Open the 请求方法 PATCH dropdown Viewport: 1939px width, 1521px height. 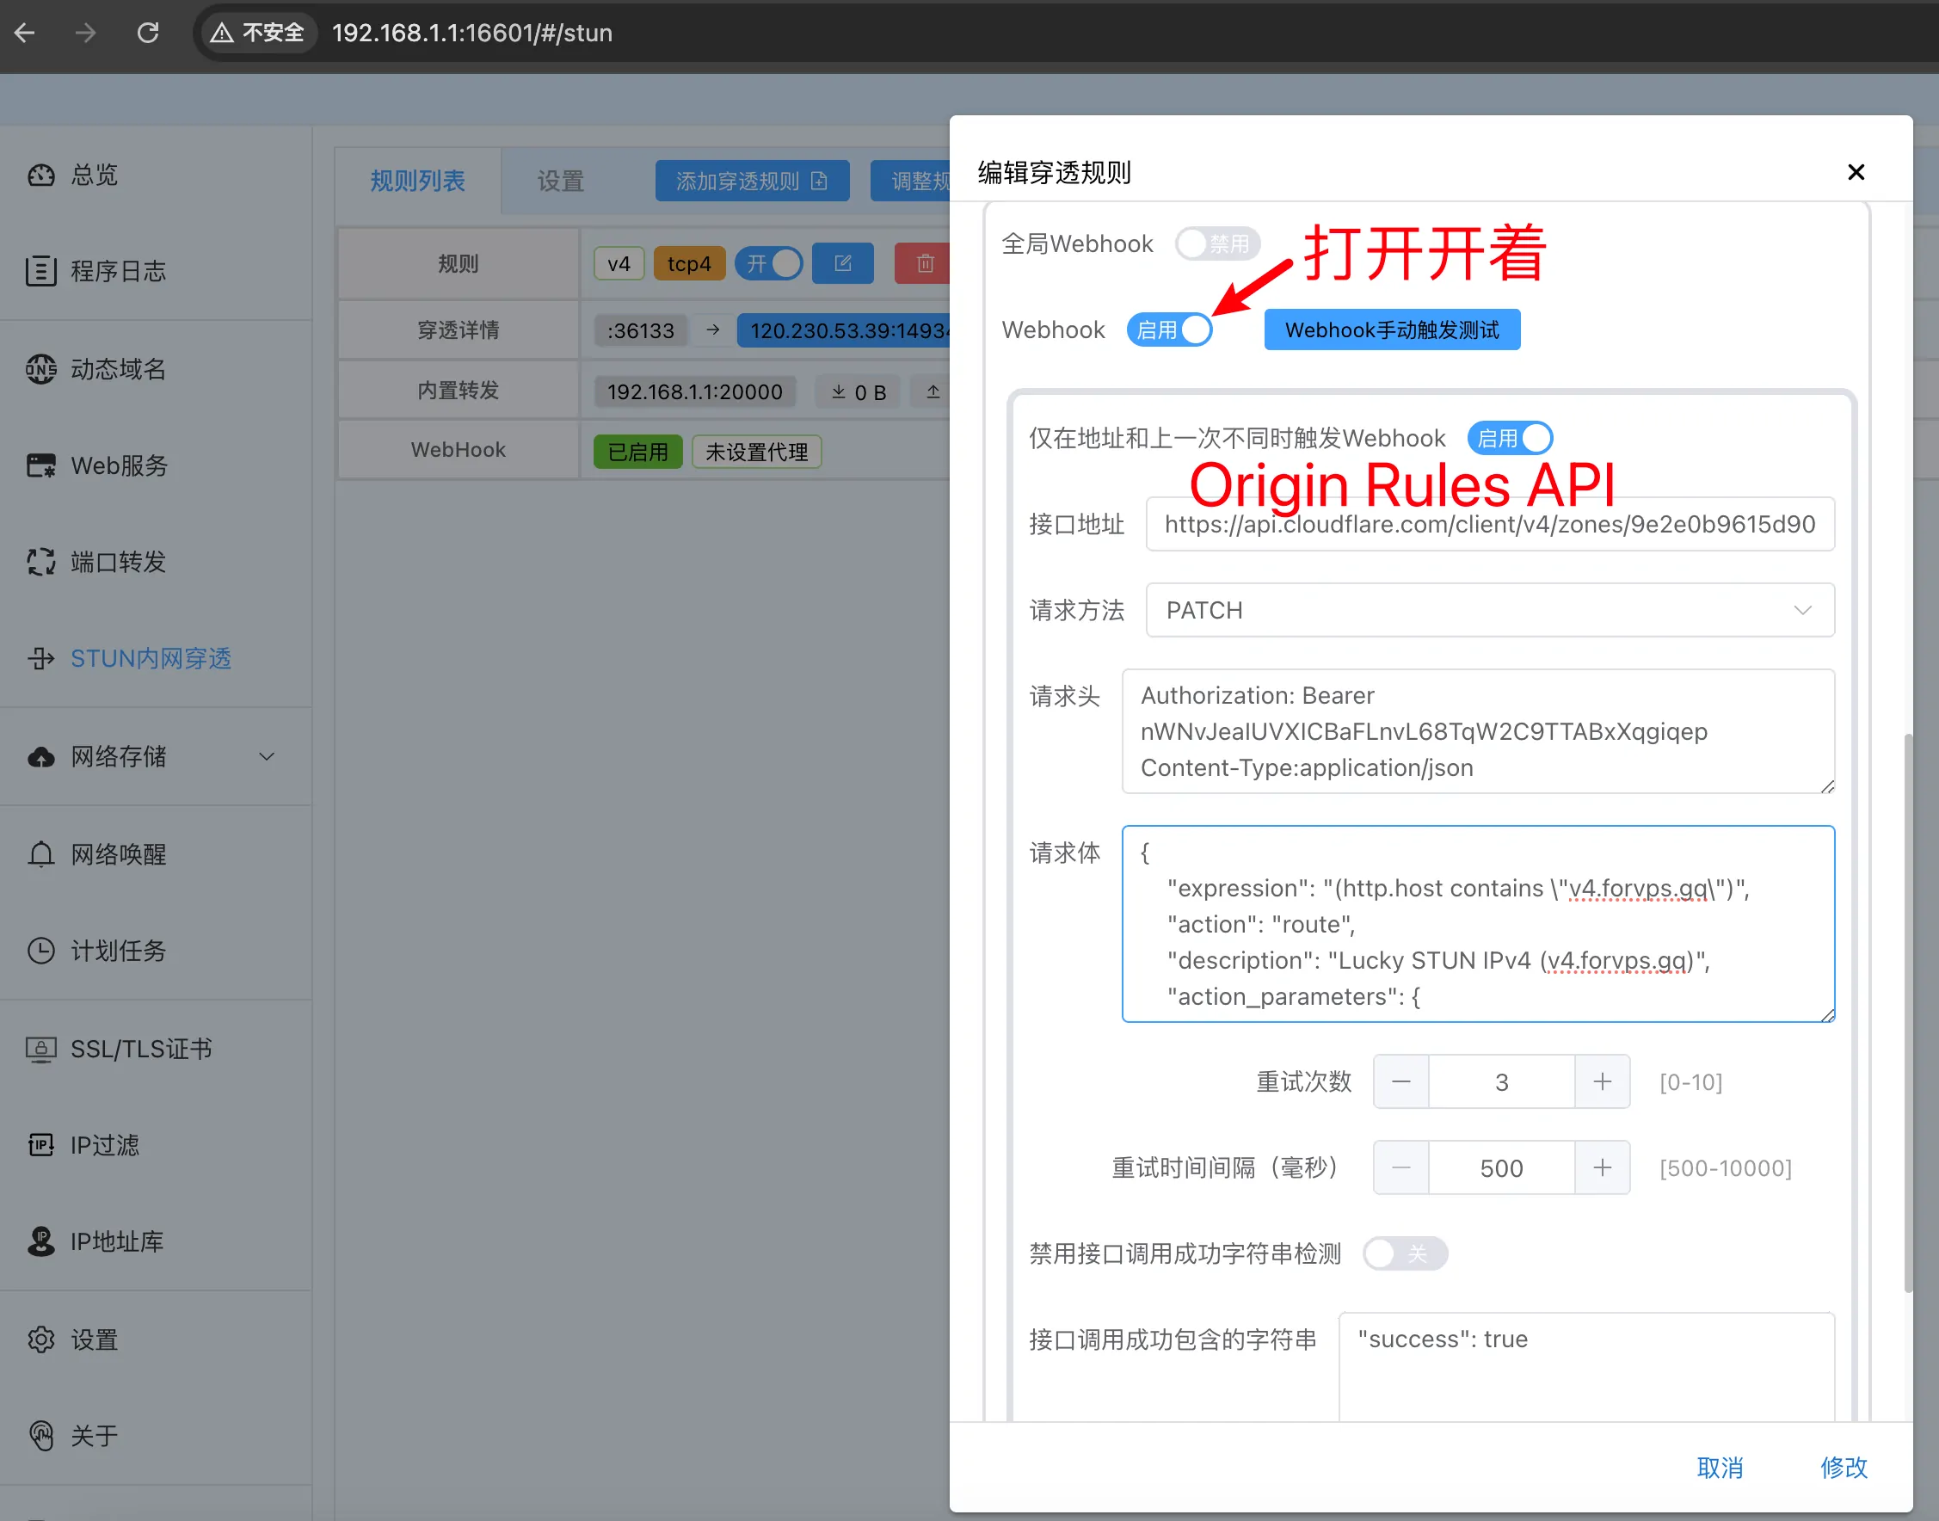[x=1489, y=610]
